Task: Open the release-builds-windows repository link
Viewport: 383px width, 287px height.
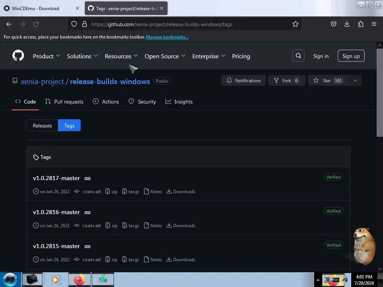Action: (x=110, y=81)
